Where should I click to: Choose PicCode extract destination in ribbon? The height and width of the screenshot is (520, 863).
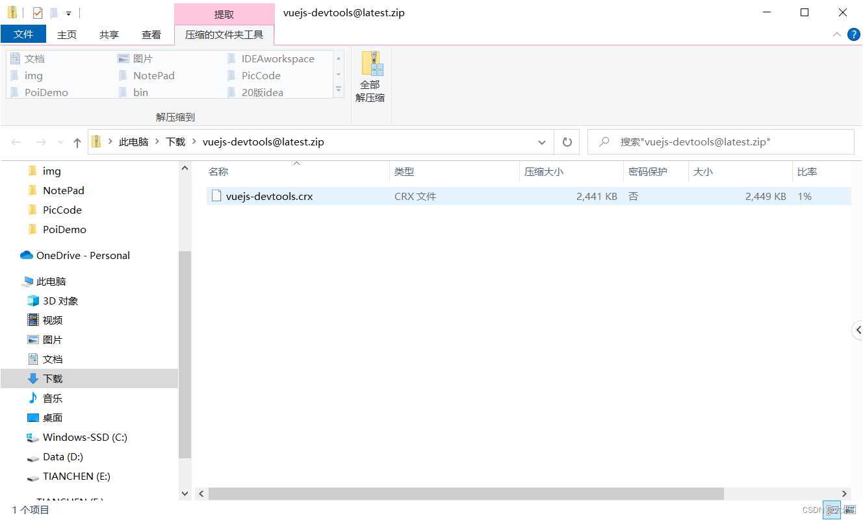click(254, 75)
